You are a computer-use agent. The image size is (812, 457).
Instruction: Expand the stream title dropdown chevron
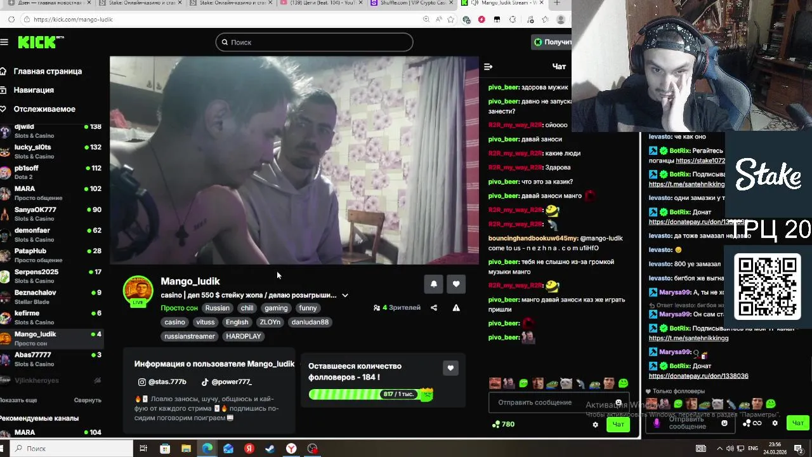pyautogui.click(x=344, y=295)
